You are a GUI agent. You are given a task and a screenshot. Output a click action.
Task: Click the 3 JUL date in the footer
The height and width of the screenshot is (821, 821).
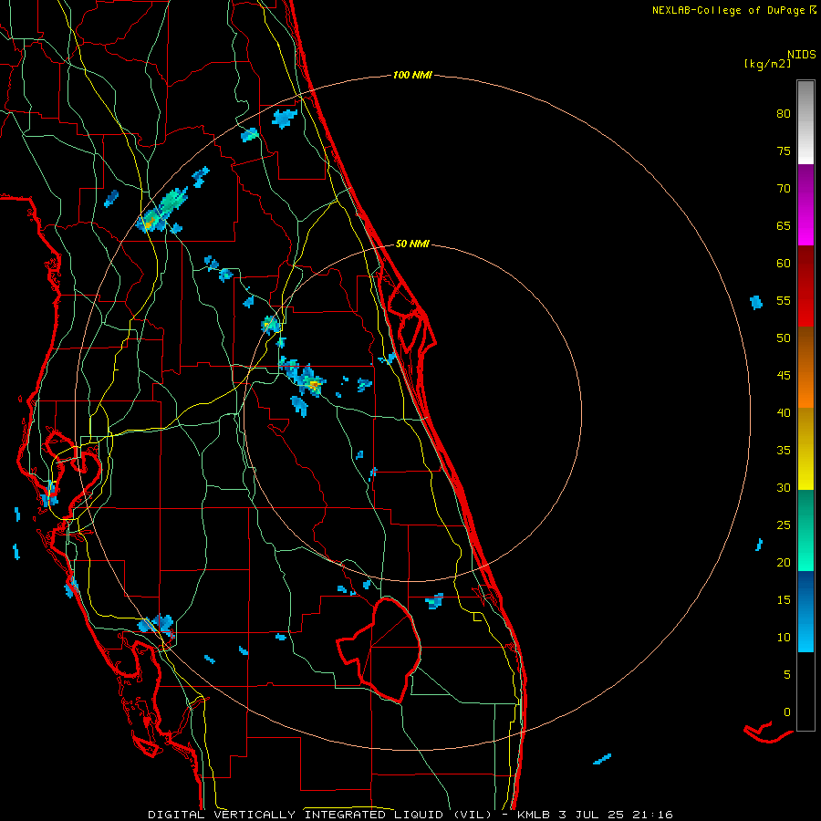click(579, 815)
